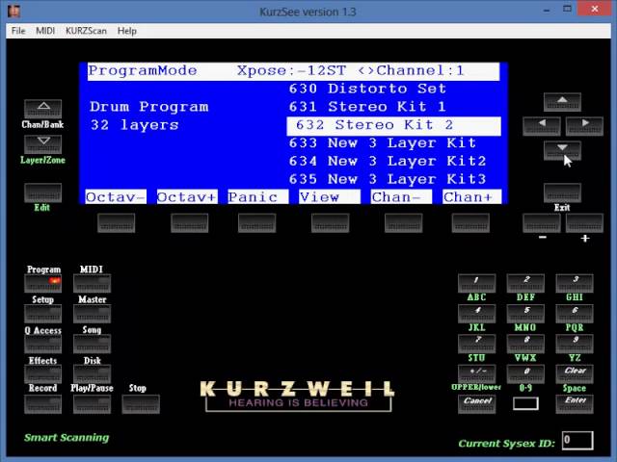
Task: Select 635 New 3 Layer Kit3 program
Action: point(388,179)
